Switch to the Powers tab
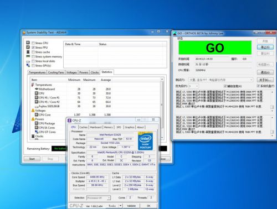The width and height of the screenshot is (277, 209). click(84, 72)
